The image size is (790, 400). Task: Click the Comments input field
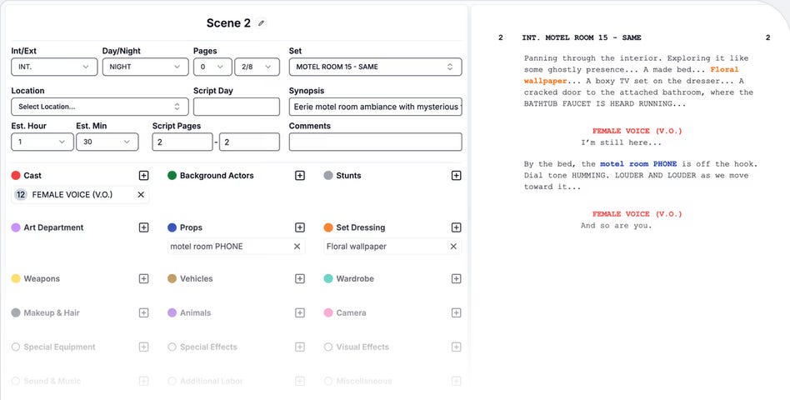375,142
